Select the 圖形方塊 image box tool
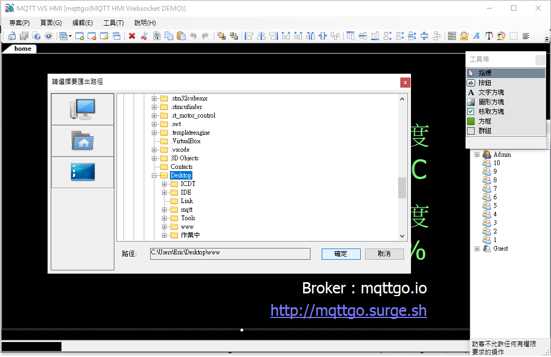The image size is (551, 357). coord(506,102)
